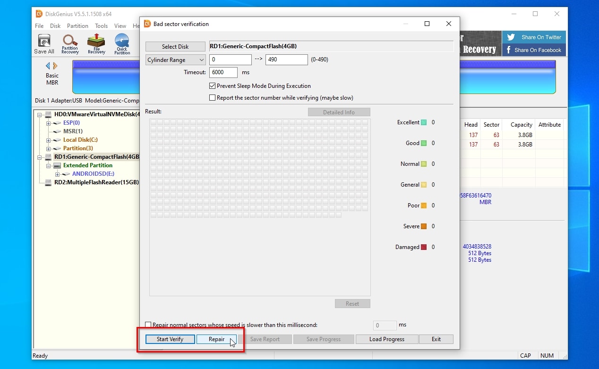This screenshot has height=369, width=599.
Task: Expand the ESP(0) partition node
Action: (48, 123)
